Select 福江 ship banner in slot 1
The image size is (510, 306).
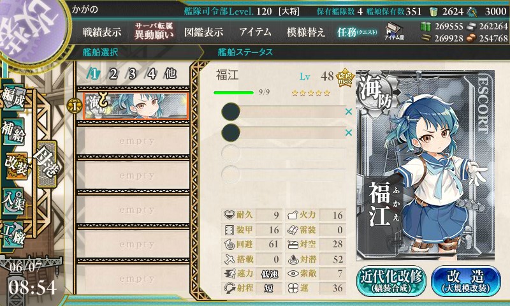(136, 106)
